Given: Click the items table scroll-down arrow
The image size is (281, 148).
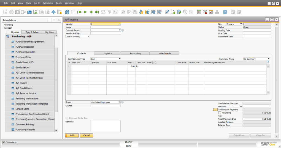Looking at the screenshot, I should coord(268,93).
